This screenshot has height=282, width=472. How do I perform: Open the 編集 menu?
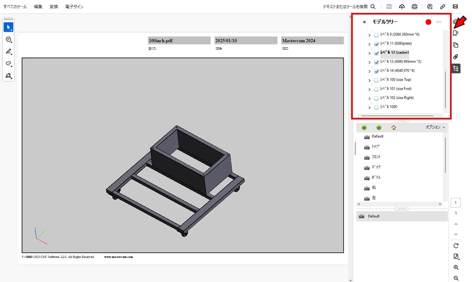click(37, 6)
